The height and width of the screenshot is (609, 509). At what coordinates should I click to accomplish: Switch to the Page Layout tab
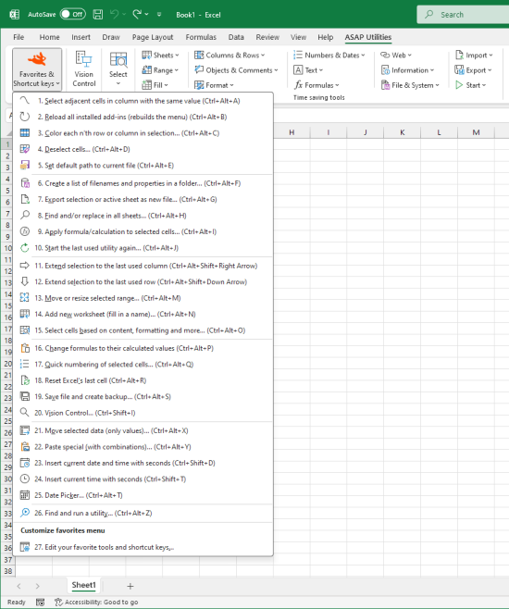153,37
